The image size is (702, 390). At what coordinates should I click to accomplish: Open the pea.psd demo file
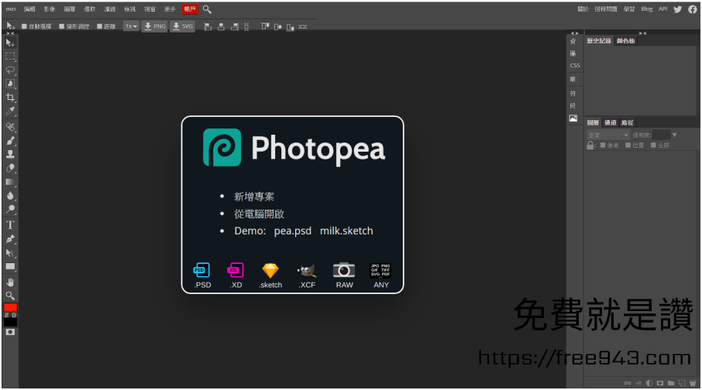tap(292, 231)
